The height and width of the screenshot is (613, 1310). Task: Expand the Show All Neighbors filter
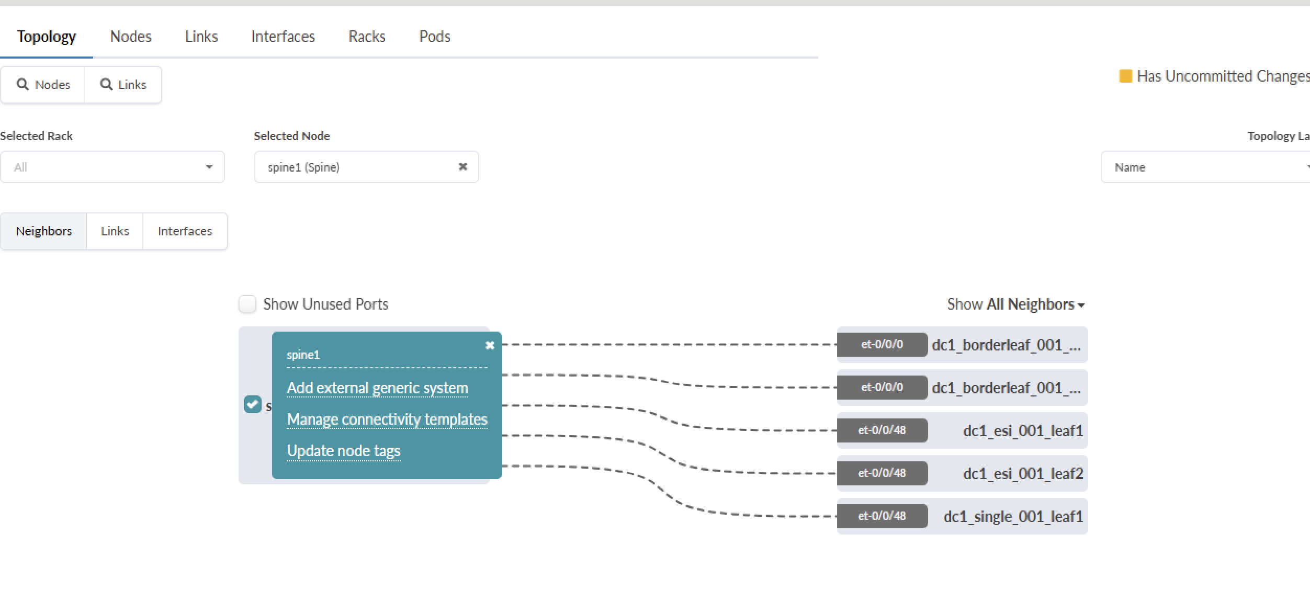[x=1015, y=304]
